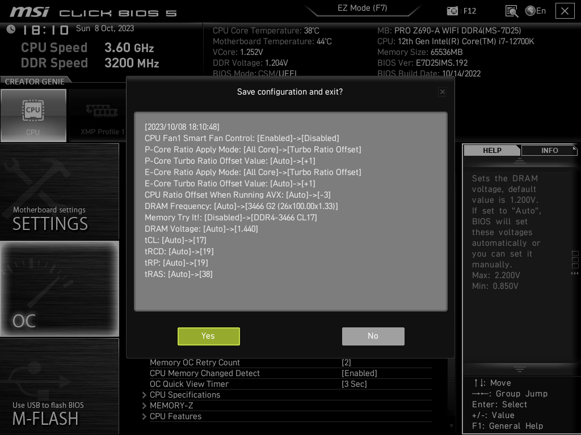Click the Memory Size: 65536MB text

point(420,52)
